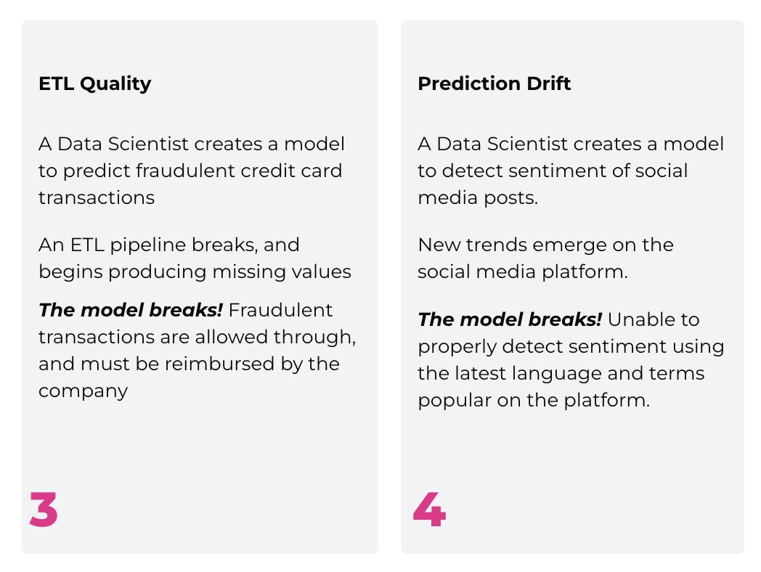761x572 pixels.
Task: Click the fraudulent credit card transactions paragraph
Action: pos(192,171)
